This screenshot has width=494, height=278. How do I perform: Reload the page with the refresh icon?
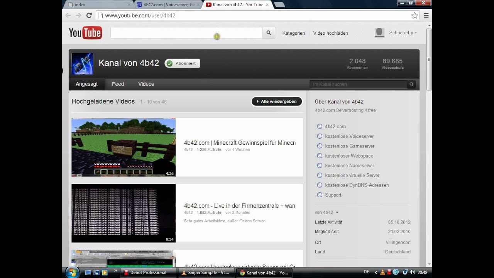tap(89, 15)
